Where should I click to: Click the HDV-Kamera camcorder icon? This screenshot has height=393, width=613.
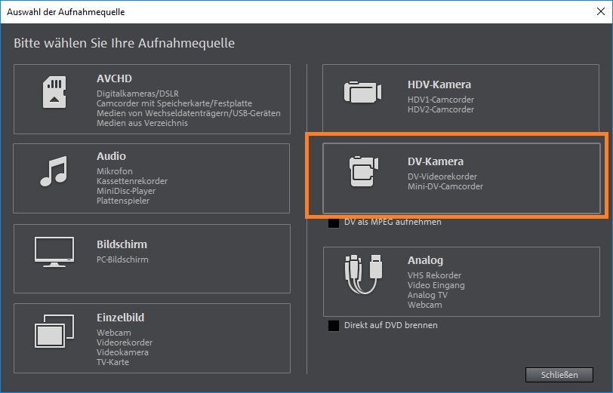point(362,92)
